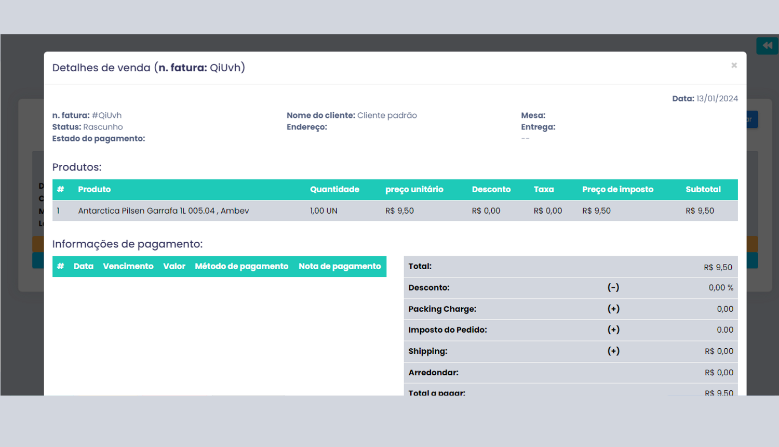Click the invoice number #QiUvh
This screenshot has height=447, width=779.
[x=106, y=115]
